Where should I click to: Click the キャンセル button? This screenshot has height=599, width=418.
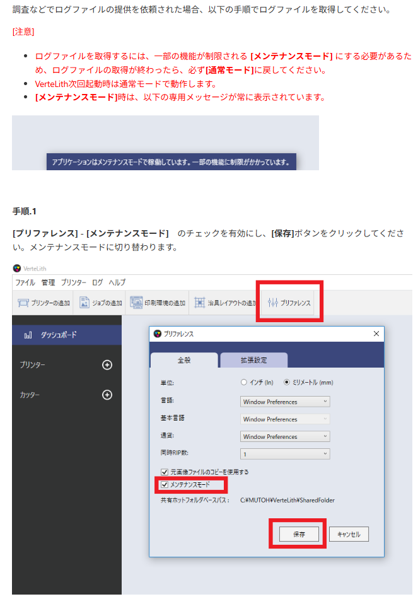tap(349, 534)
